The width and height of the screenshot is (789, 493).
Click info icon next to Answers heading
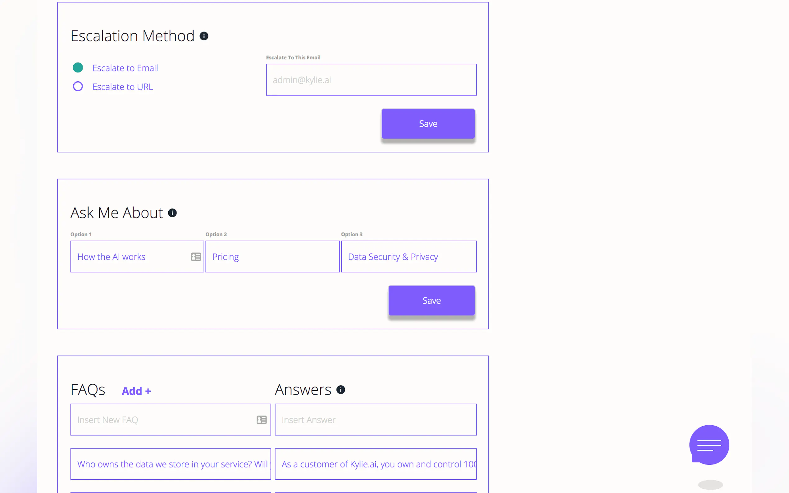(x=340, y=390)
